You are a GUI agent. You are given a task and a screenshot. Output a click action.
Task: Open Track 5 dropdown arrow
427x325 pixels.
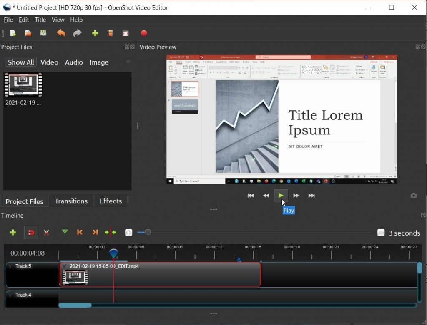click(10, 266)
